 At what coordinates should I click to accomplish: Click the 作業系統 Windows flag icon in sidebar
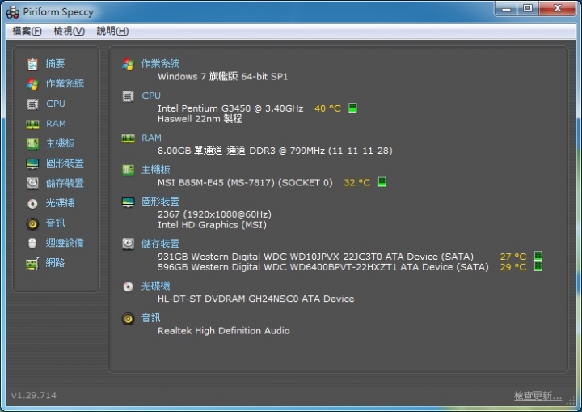tap(32, 84)
